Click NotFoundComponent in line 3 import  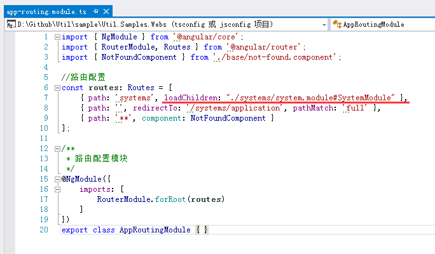(139, 57)
